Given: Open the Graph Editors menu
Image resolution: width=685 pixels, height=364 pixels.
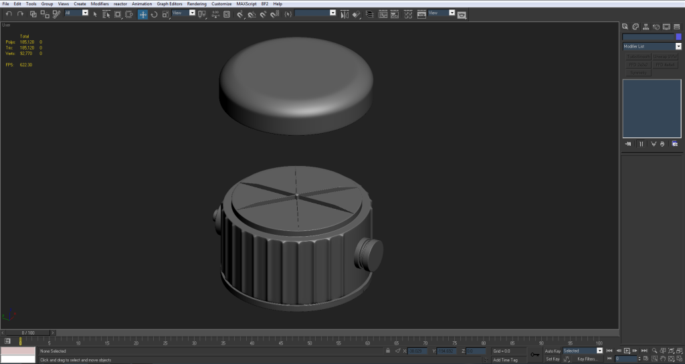Looking at the screenshot, I should 169,4.
